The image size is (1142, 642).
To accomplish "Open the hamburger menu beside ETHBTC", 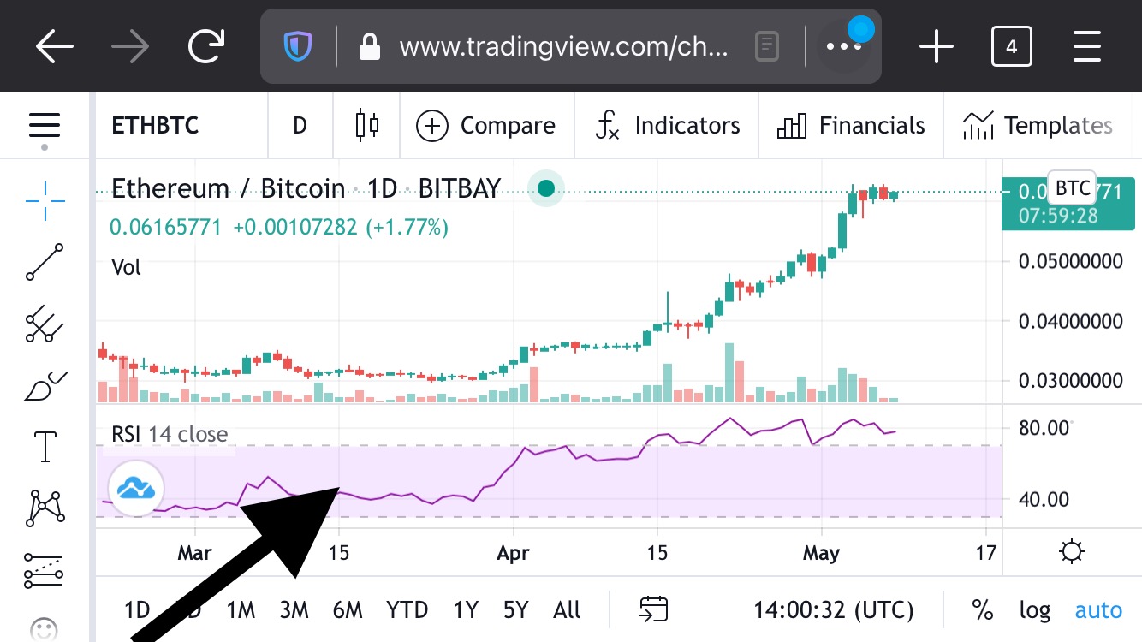I will pyautogui.click(x=45, y=127).
